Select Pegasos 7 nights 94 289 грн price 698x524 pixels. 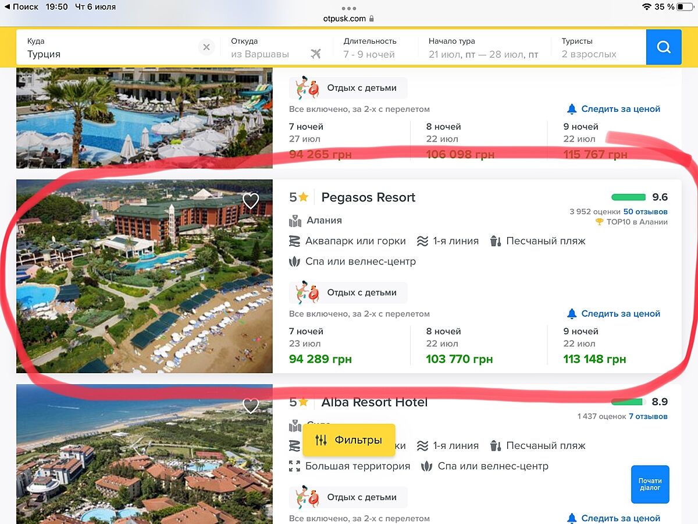pos(320,359)
